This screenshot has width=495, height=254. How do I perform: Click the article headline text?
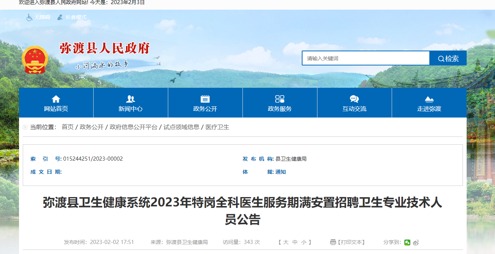242,211
